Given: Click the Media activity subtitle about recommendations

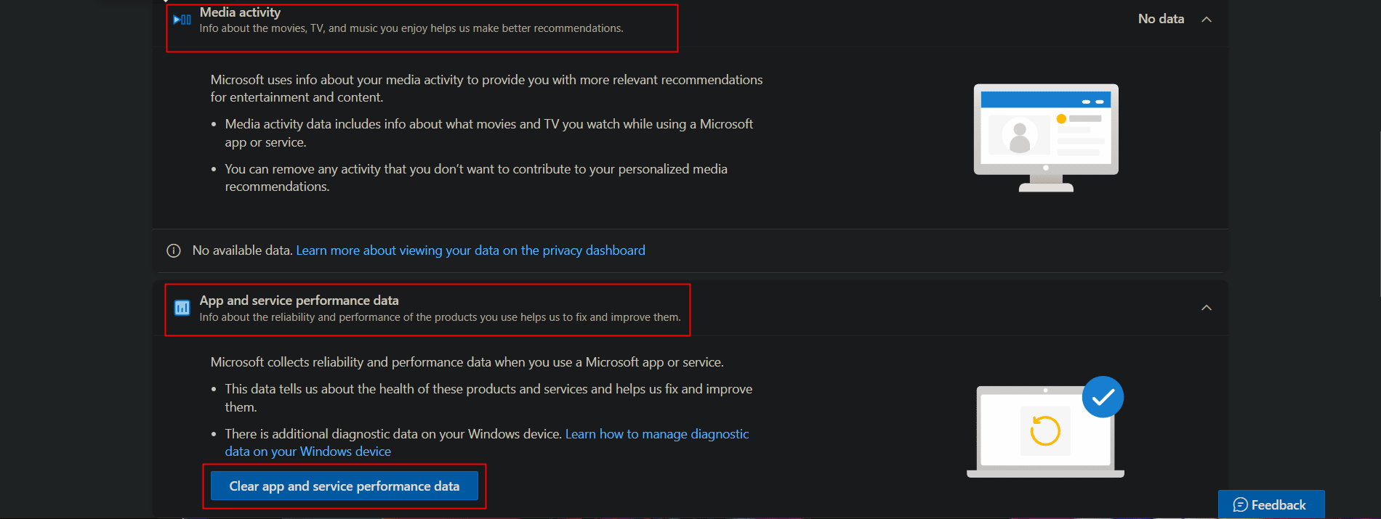Looking at the screenshot, I should (x=411, y=28).
